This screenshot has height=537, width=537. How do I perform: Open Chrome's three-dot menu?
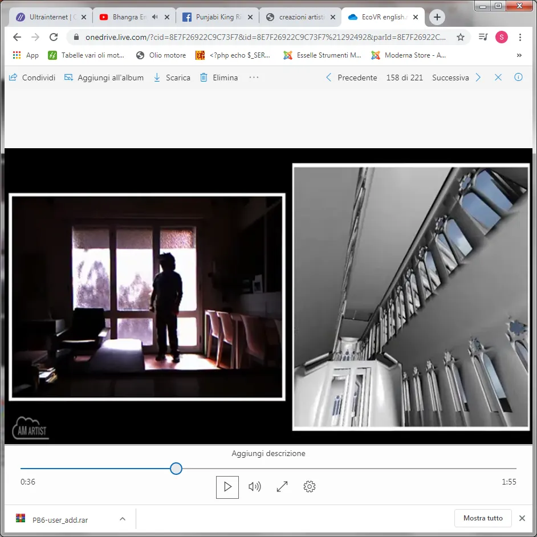(x=520, y=37)
